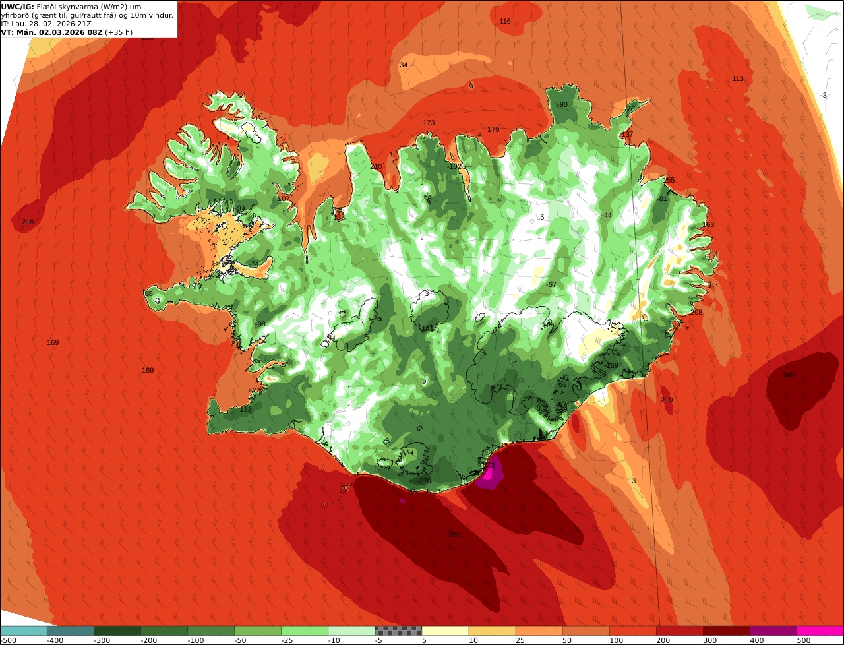Click the light teal -500 to -400 legend swatch

point(24,630)
